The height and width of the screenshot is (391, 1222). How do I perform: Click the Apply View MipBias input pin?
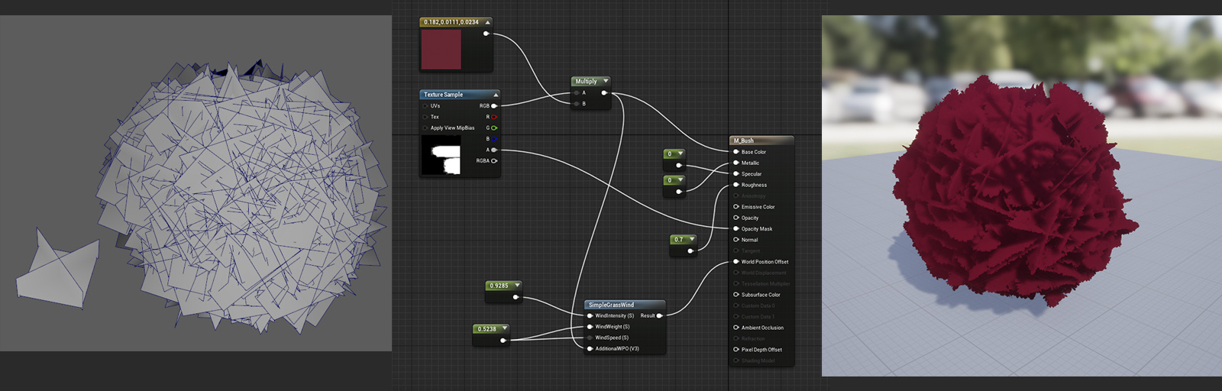425,128
